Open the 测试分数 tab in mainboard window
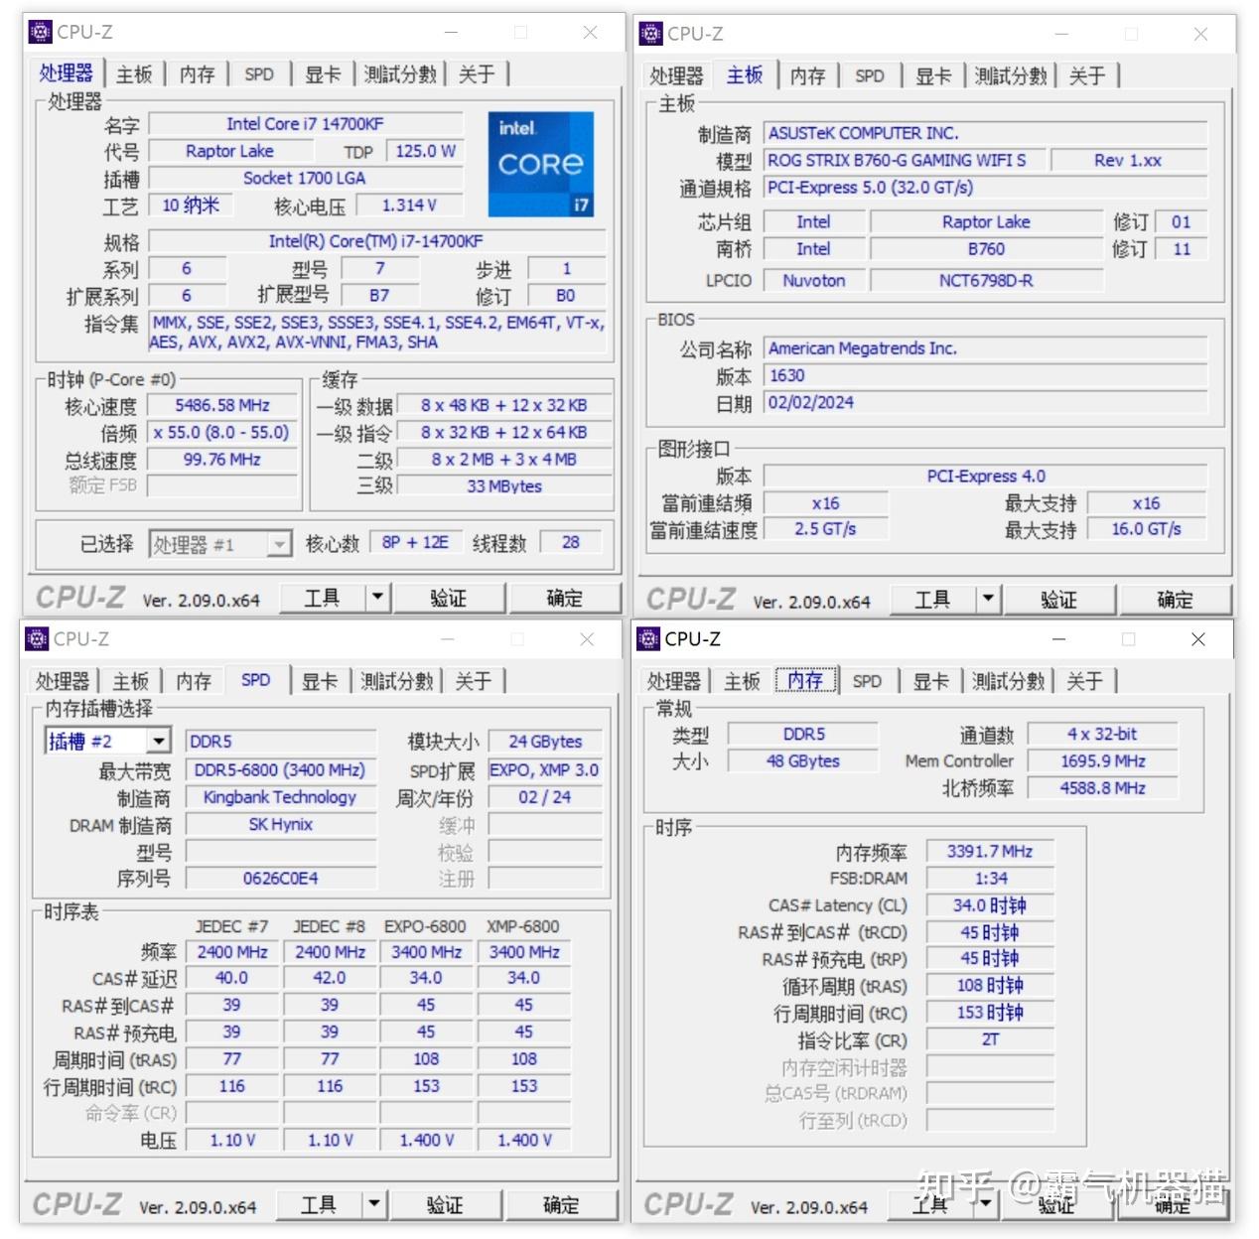This screenshot has height=1239, width=1259. coord(1011,74)
